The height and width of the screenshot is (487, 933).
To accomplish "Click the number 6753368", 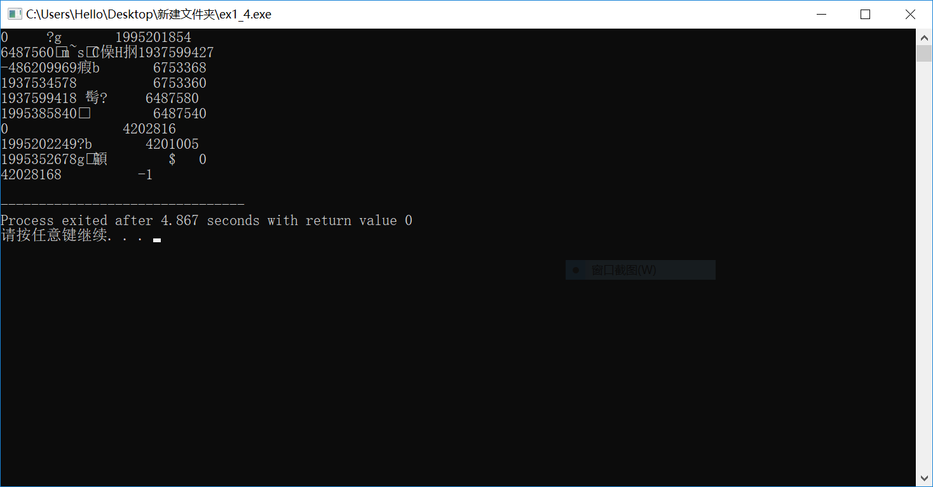I will pyautogui.click(x=180, y=68).
